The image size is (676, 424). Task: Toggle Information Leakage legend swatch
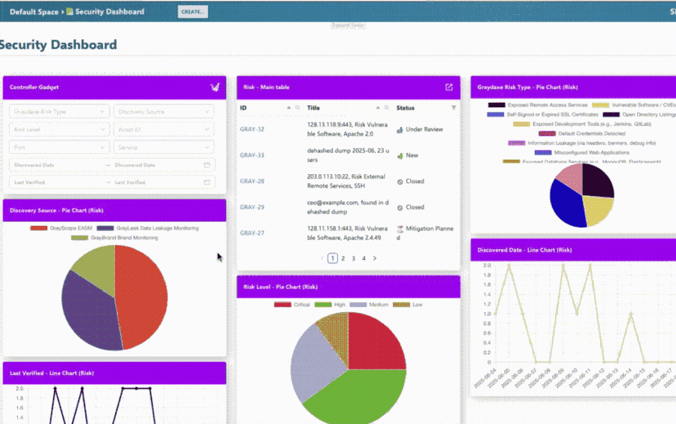[517, 143]
